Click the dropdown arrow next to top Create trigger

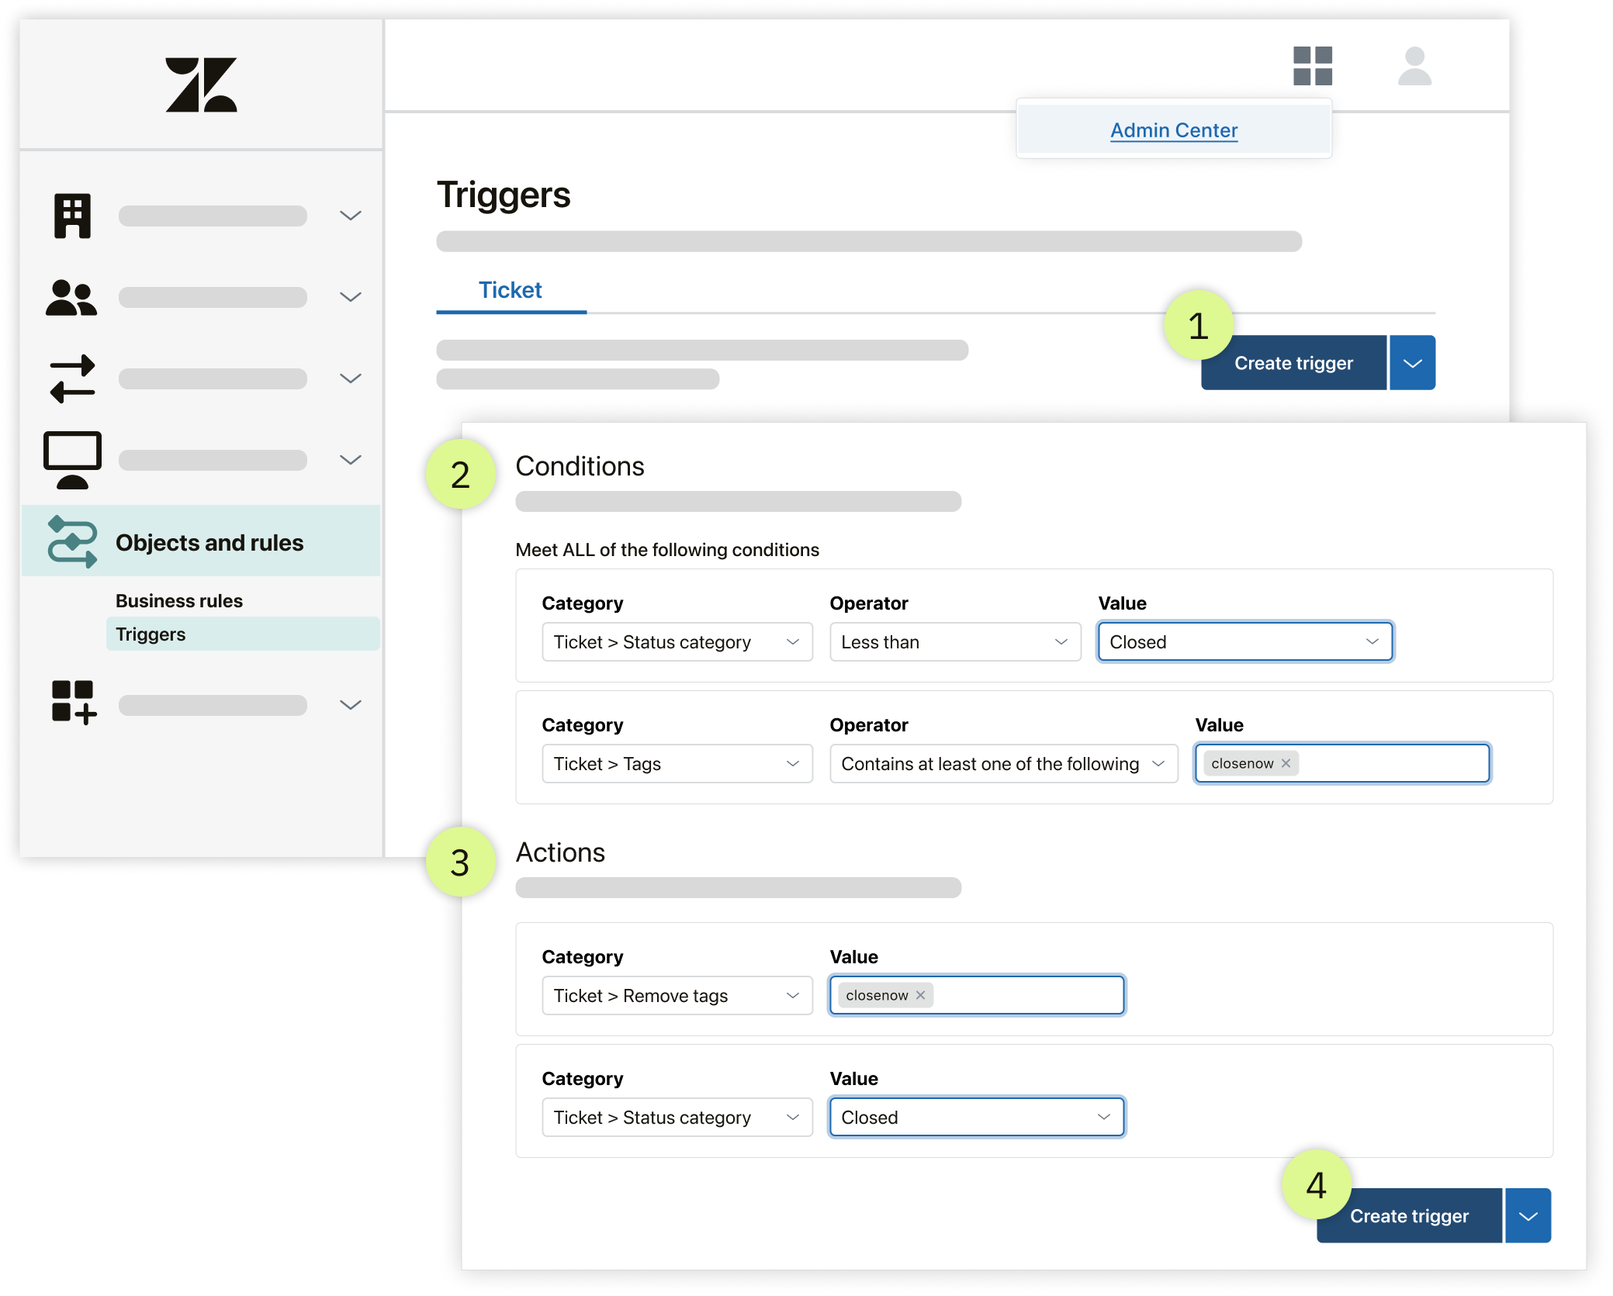1413,364
